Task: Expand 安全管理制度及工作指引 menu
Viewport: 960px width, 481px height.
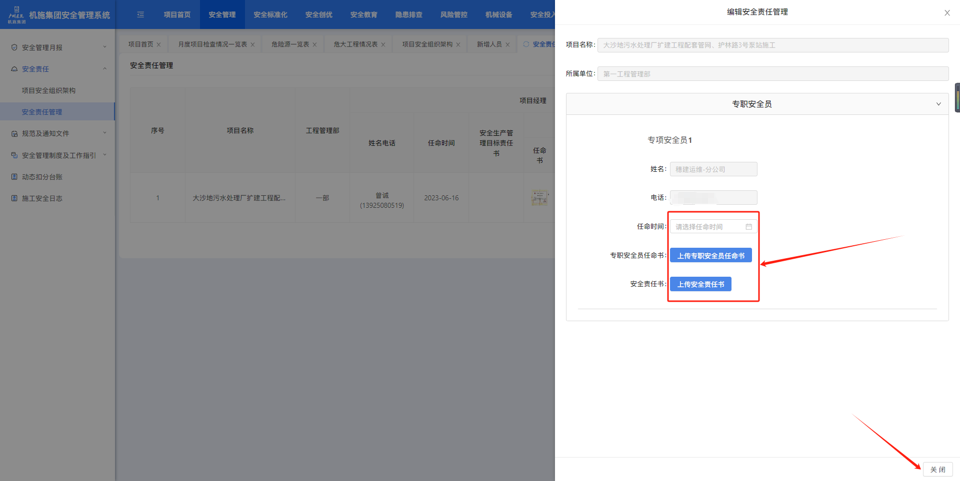Action: coord(104,155)
